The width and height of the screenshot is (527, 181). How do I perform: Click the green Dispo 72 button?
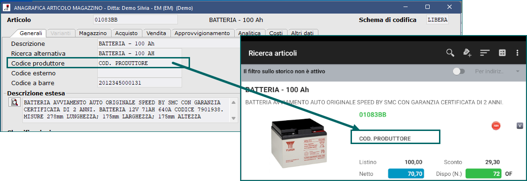(x=483, y=174)
